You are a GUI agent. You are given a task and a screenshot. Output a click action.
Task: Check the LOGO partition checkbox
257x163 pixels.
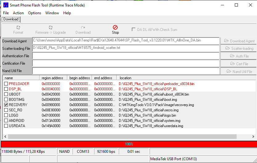[x=6, y=115]
